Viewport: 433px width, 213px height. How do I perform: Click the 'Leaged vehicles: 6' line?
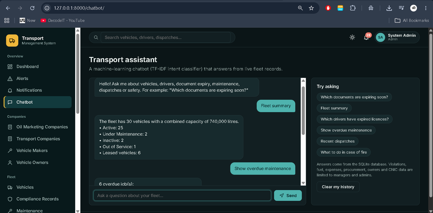coord(120,153)
